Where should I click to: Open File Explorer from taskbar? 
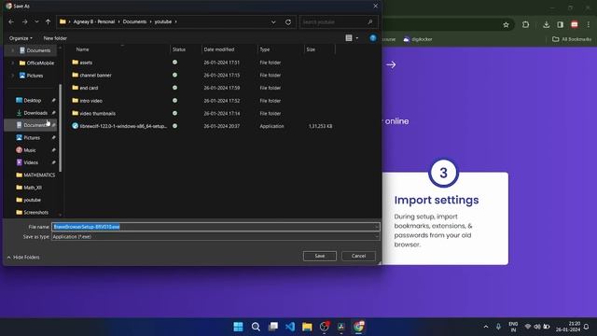click(307, 327)
